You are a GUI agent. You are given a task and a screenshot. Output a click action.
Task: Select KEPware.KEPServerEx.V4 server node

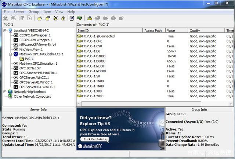(38, 44)
